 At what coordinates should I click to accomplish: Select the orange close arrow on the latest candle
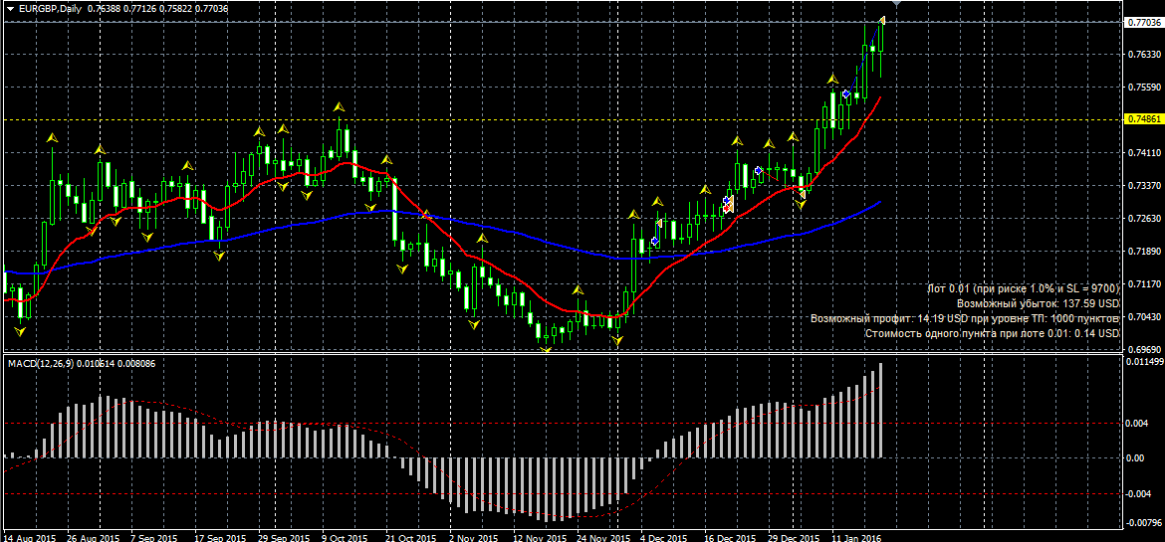pos(882,20)
